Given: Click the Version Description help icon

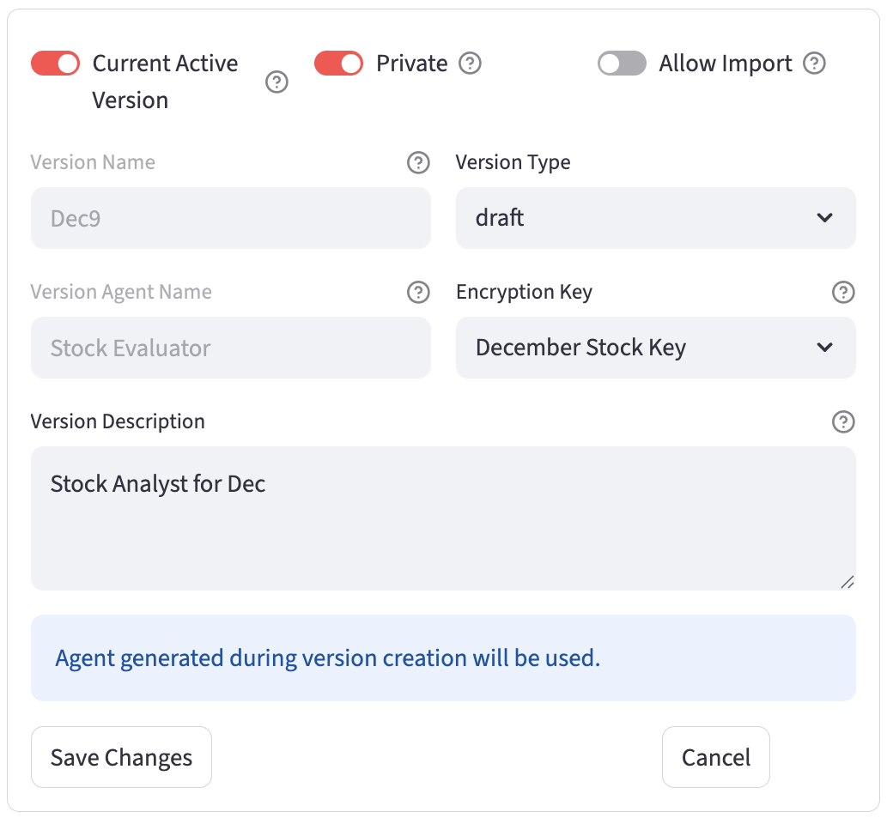Looking at the screenshot, I should [843, 421].
